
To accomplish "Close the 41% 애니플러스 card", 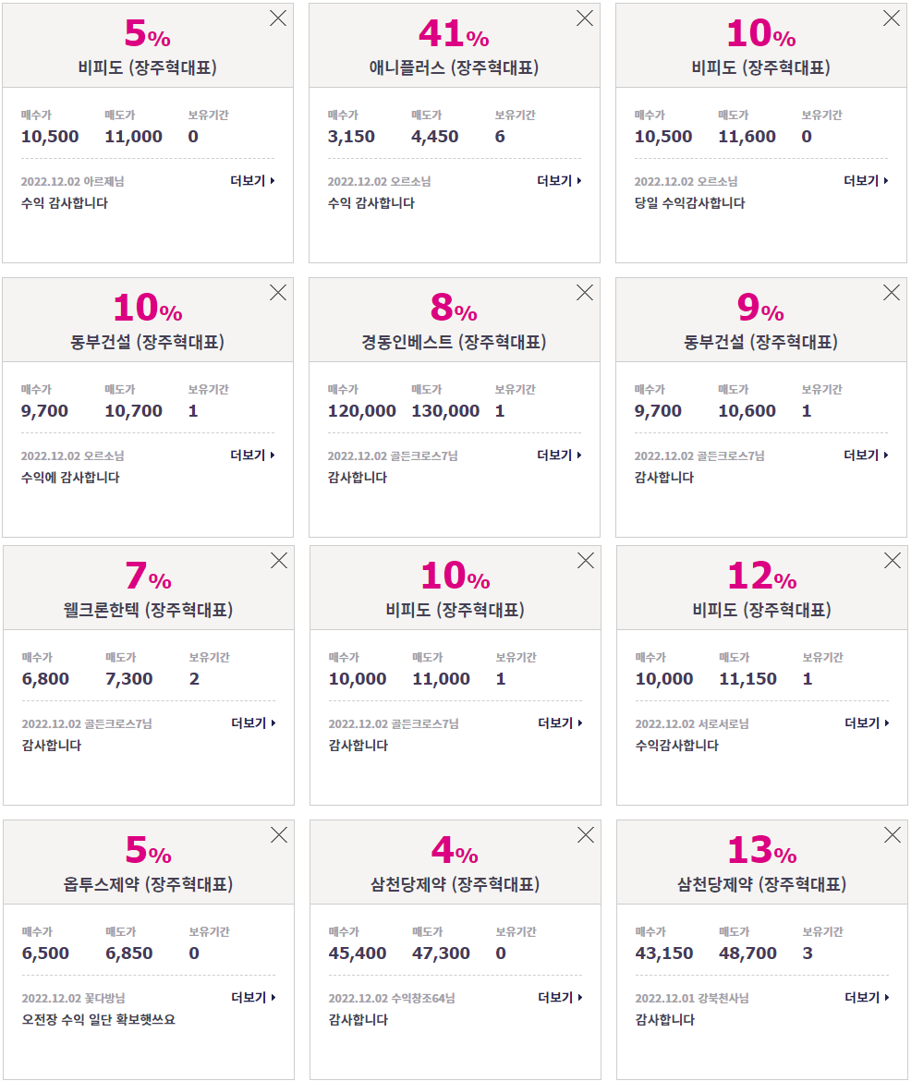I will coord(585,18).
